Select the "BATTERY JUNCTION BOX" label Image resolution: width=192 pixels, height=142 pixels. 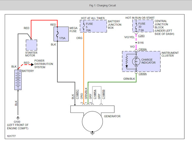pyautogui.click(x=115, y=25)
